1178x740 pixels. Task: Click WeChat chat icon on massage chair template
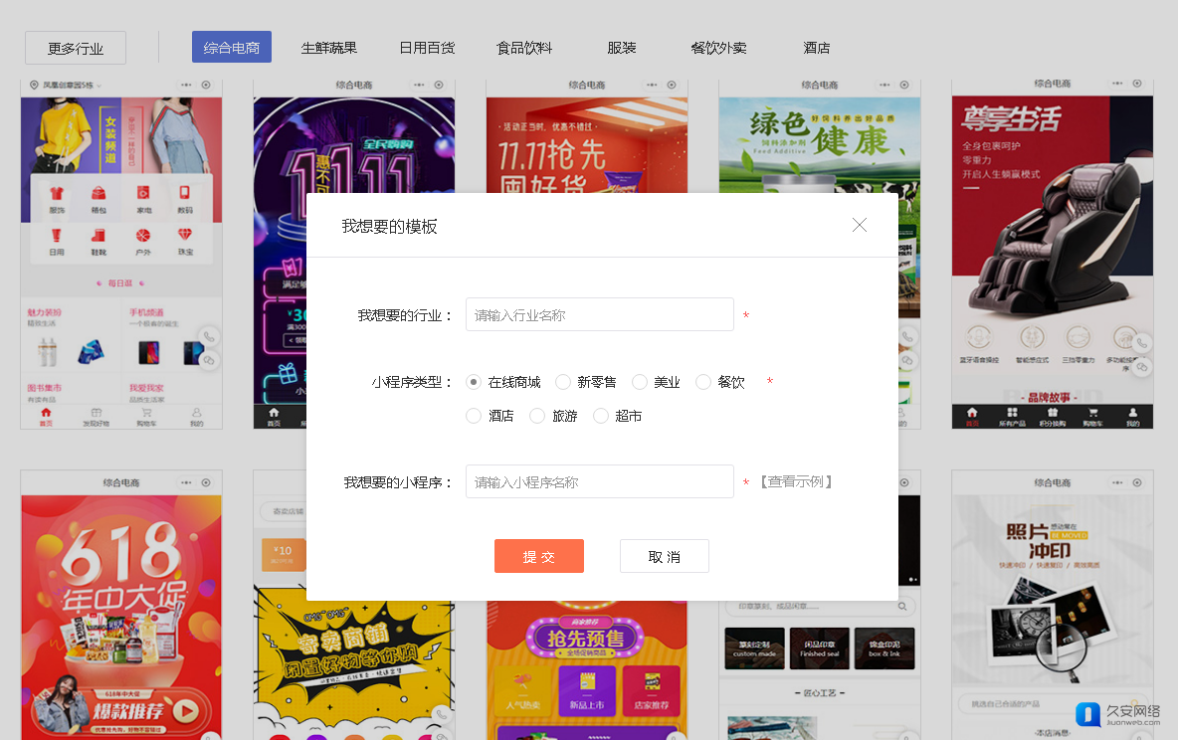pos(1142,367)
